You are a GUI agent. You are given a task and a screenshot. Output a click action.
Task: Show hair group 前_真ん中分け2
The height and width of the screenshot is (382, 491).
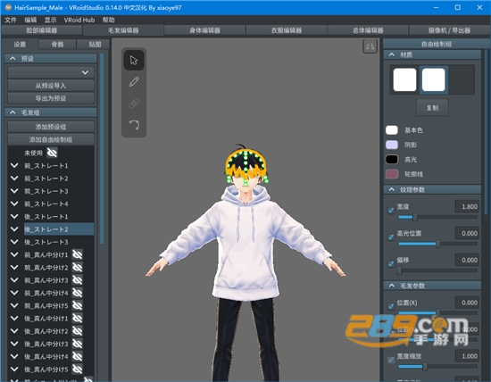coord(78,268)
